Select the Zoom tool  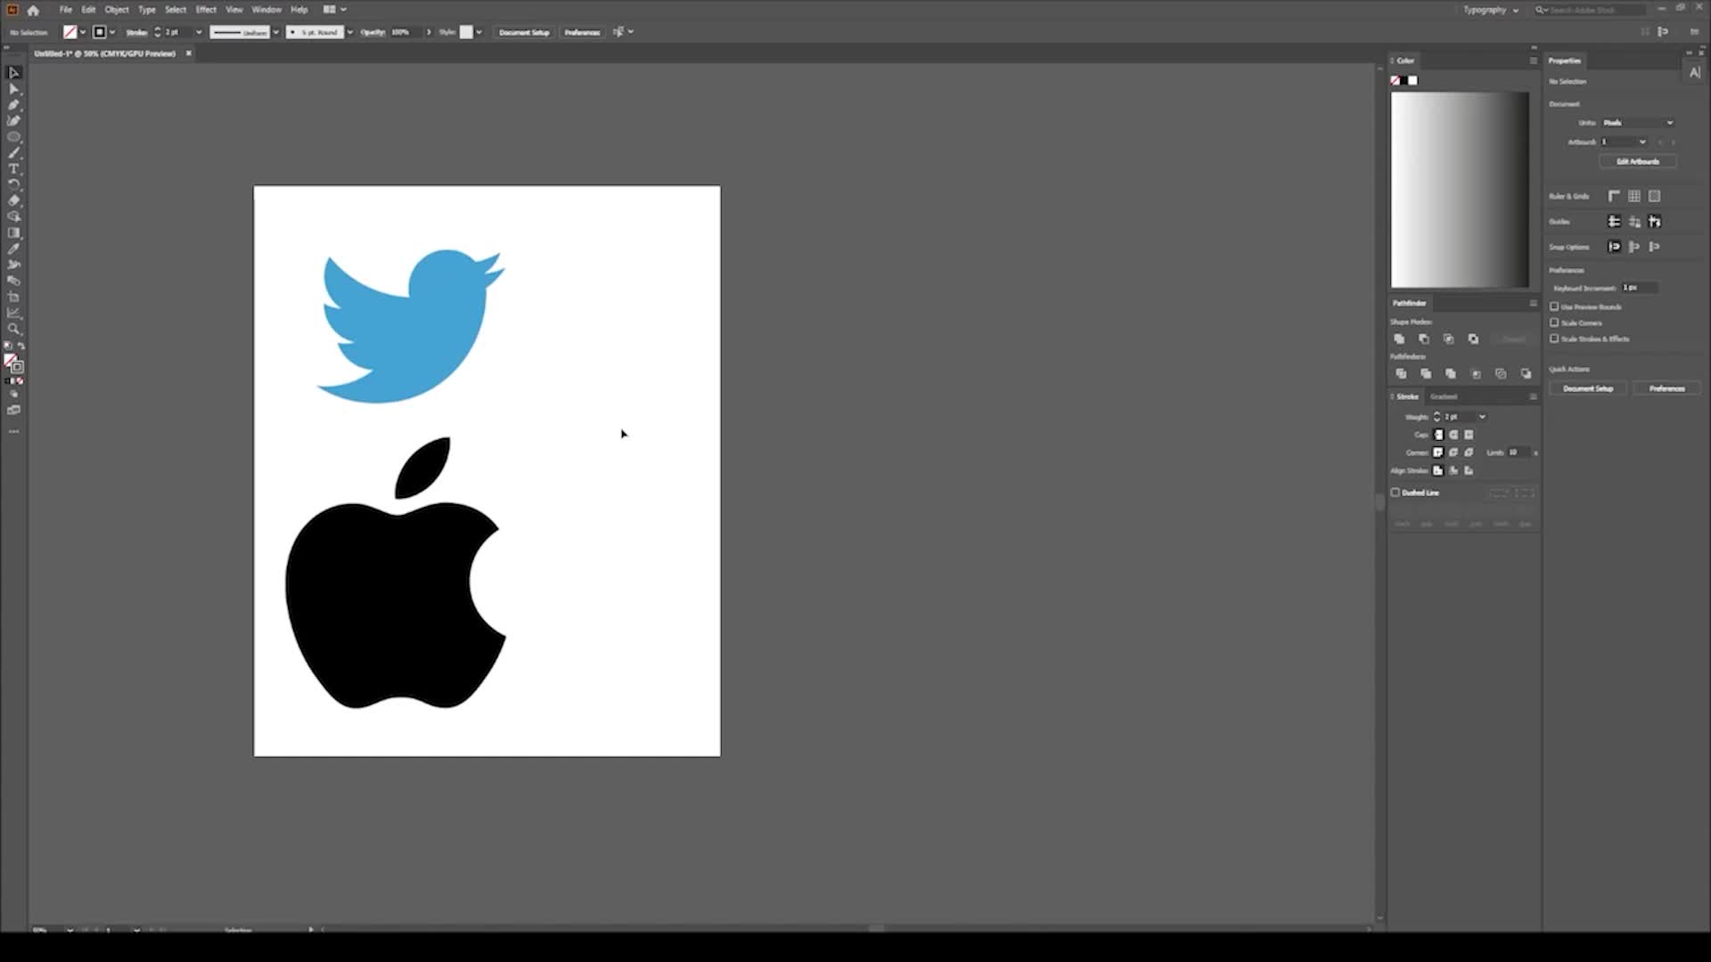coord(13,329)
